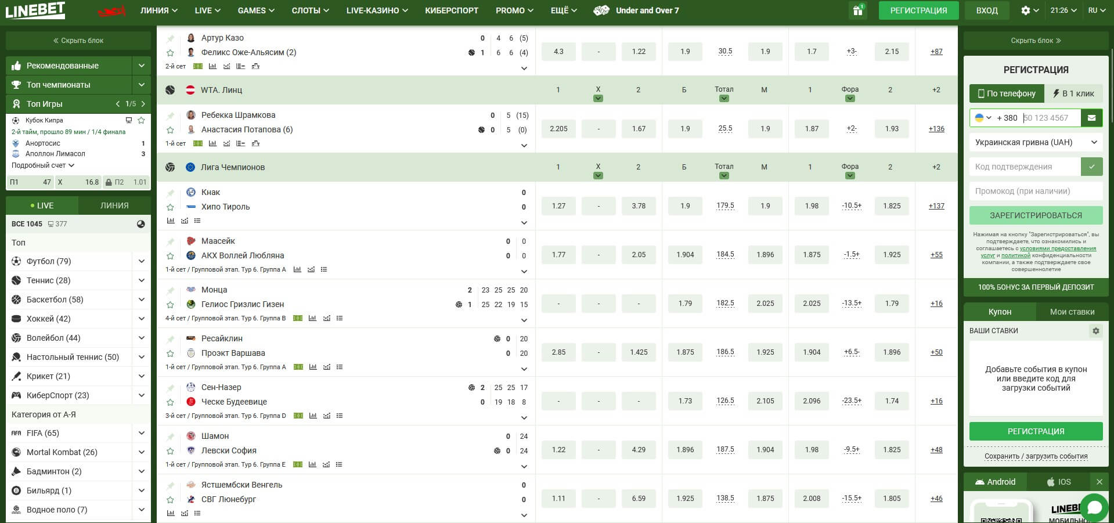The width and height of the screenshot is (1114, 523).
Task: Open Кубок Кипра match in separate window icon
Action: tap(129, 120)
